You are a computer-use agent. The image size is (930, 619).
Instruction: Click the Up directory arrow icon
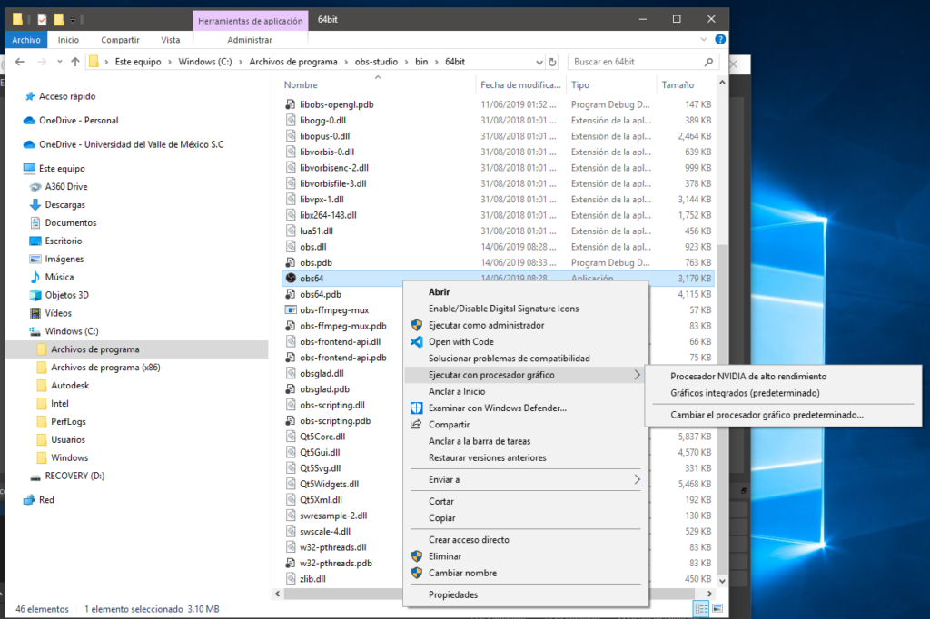click(x=74, y=62)
